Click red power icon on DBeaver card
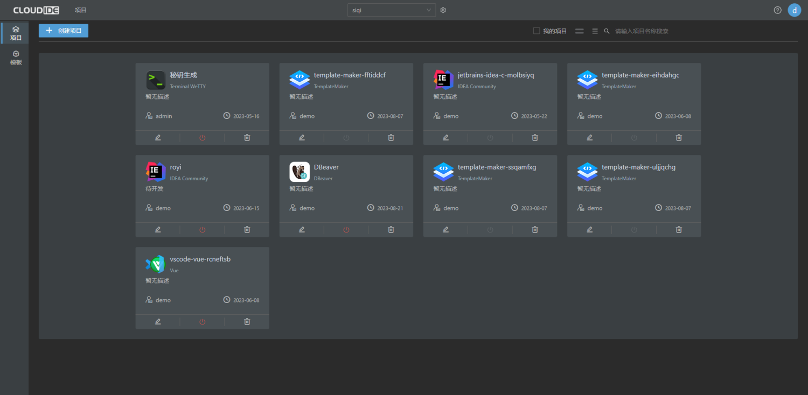The height and width of the screenshot is (395, 808). click(x=346, y=230)
